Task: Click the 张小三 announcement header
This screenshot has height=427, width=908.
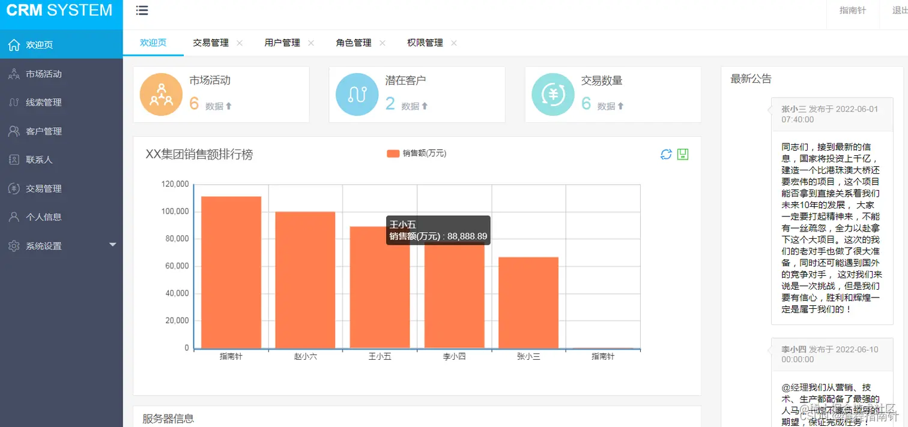Action: click(x=832, y=114)
